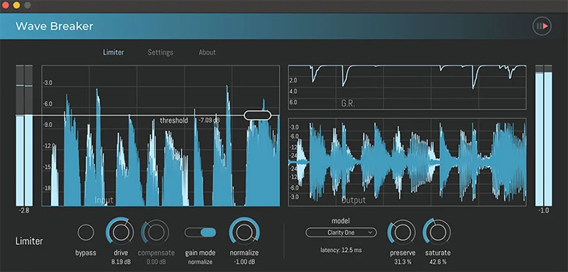
Task: Open the Settings tab
Action: (x=160, y=52)
